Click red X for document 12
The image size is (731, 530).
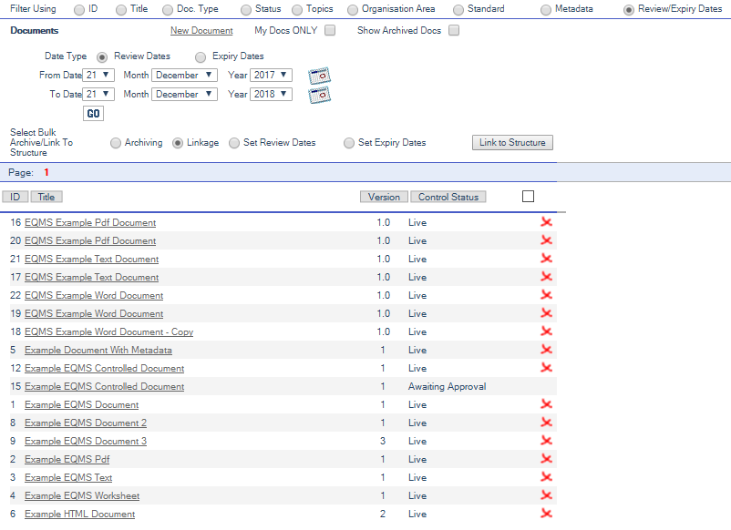[546, 367]
